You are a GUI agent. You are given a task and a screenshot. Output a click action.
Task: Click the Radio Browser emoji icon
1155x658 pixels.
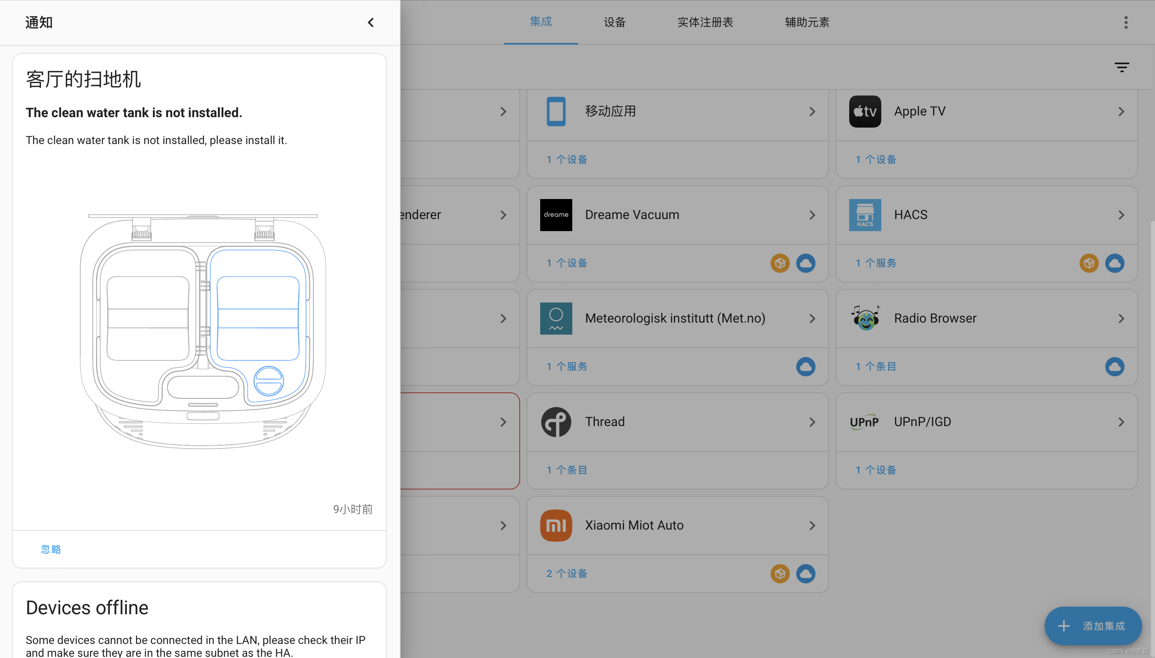(x=865, y=318)
